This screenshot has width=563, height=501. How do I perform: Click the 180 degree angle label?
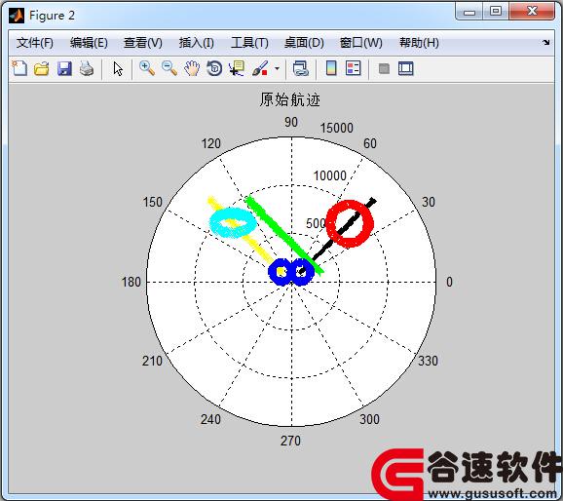(131, 282)
